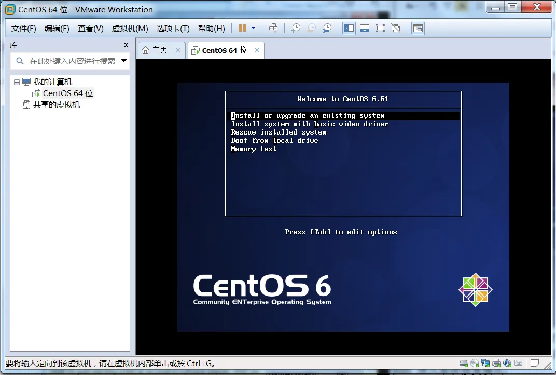The height and width of the screenshot is (375, 556).
Task: Choose Boot from local drive
Action: pos(274,140)
